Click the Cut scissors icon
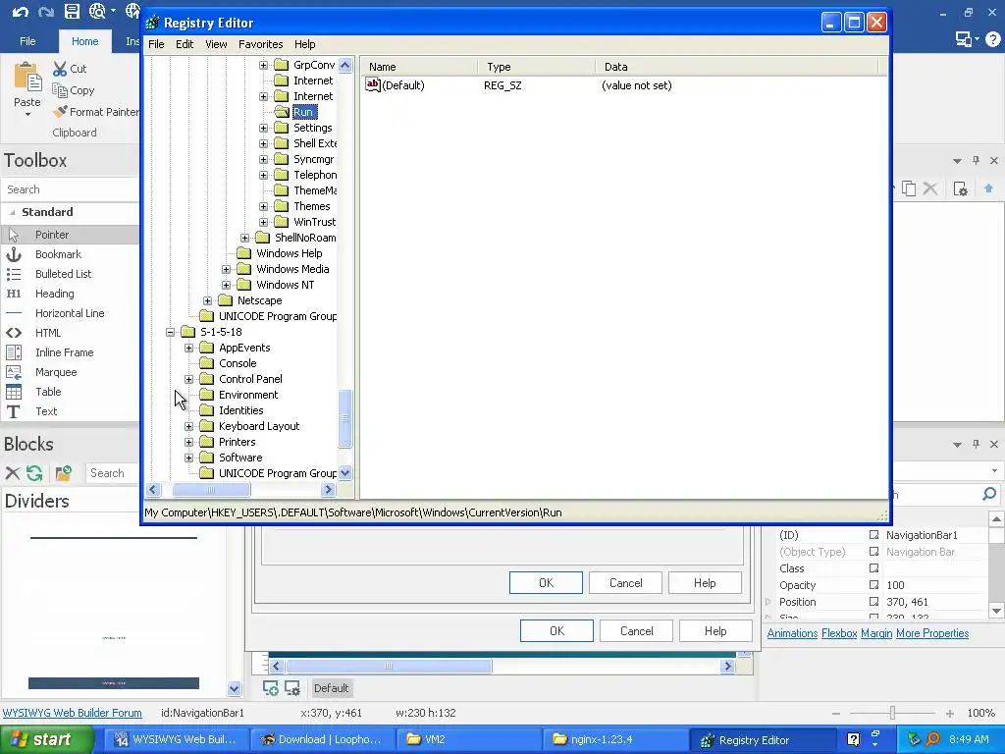The height and width of the screenshot is (754, 1005). pos(60,69)
